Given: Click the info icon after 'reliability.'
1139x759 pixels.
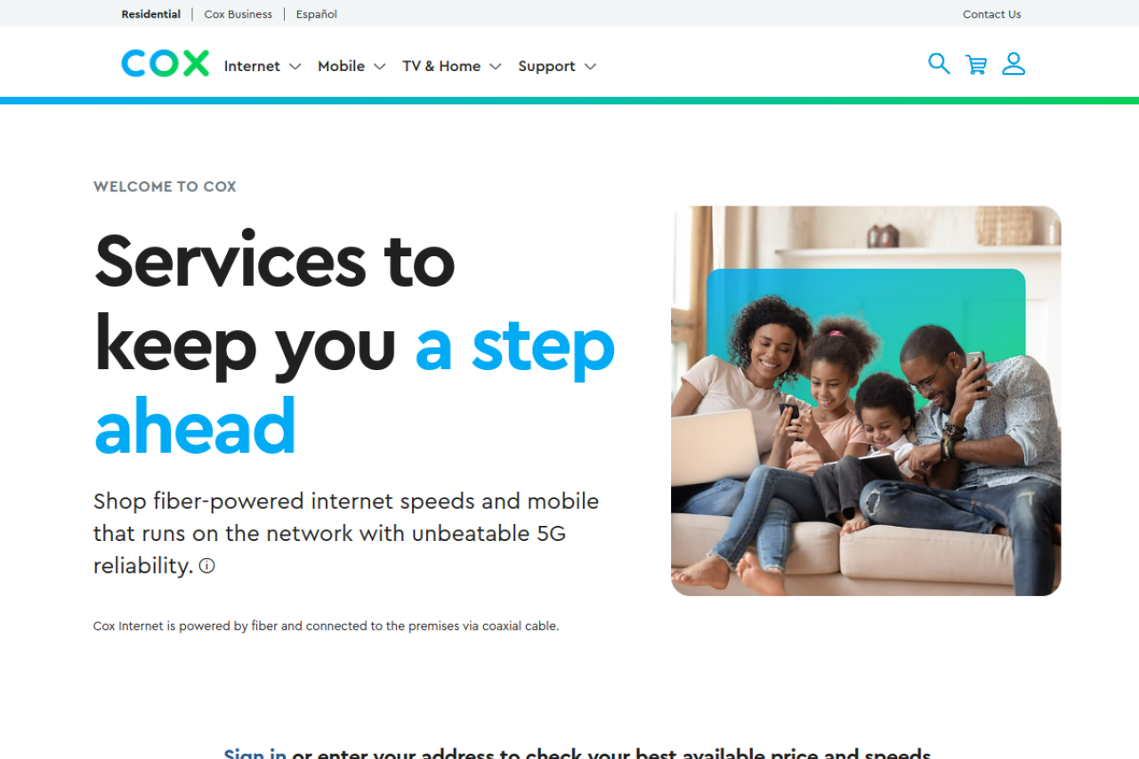Looking at the screenshot, I should coord(206,565).
